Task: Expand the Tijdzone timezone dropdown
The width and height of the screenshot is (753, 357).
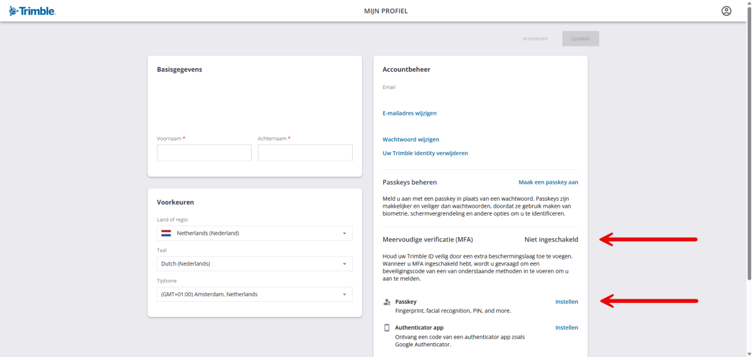Action: (x=254, y=294)
